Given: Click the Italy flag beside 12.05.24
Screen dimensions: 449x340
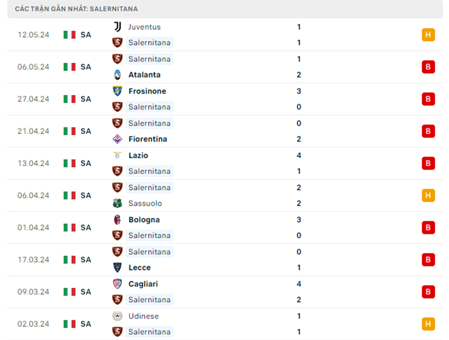Looking at the screenshot, I should 69,34.
